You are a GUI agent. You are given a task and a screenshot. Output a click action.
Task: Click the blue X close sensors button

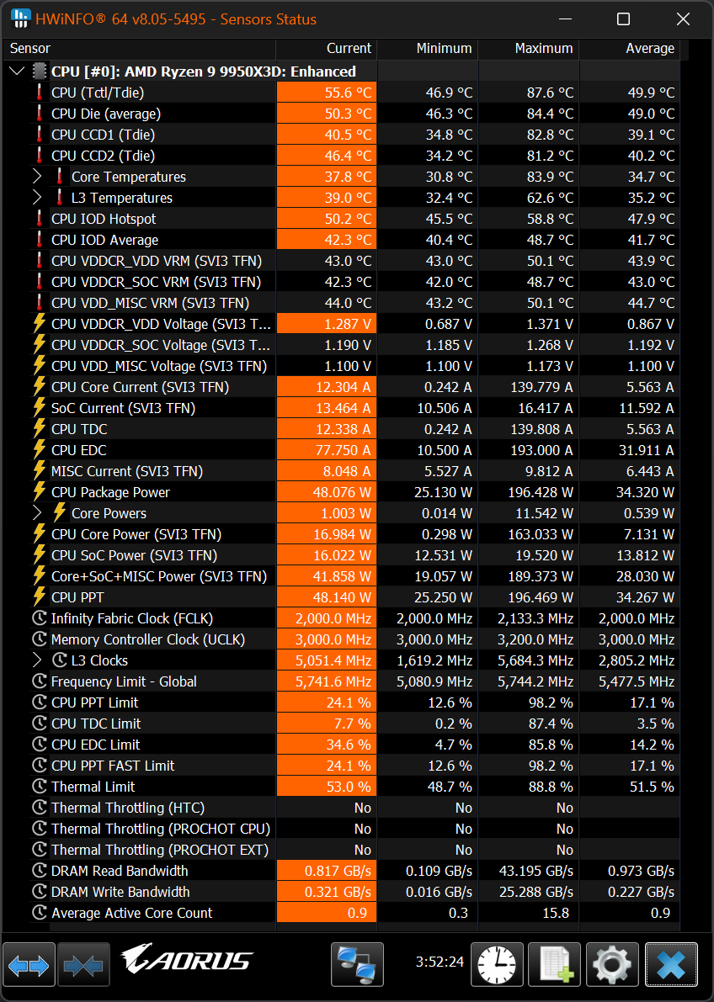(671, 964)
